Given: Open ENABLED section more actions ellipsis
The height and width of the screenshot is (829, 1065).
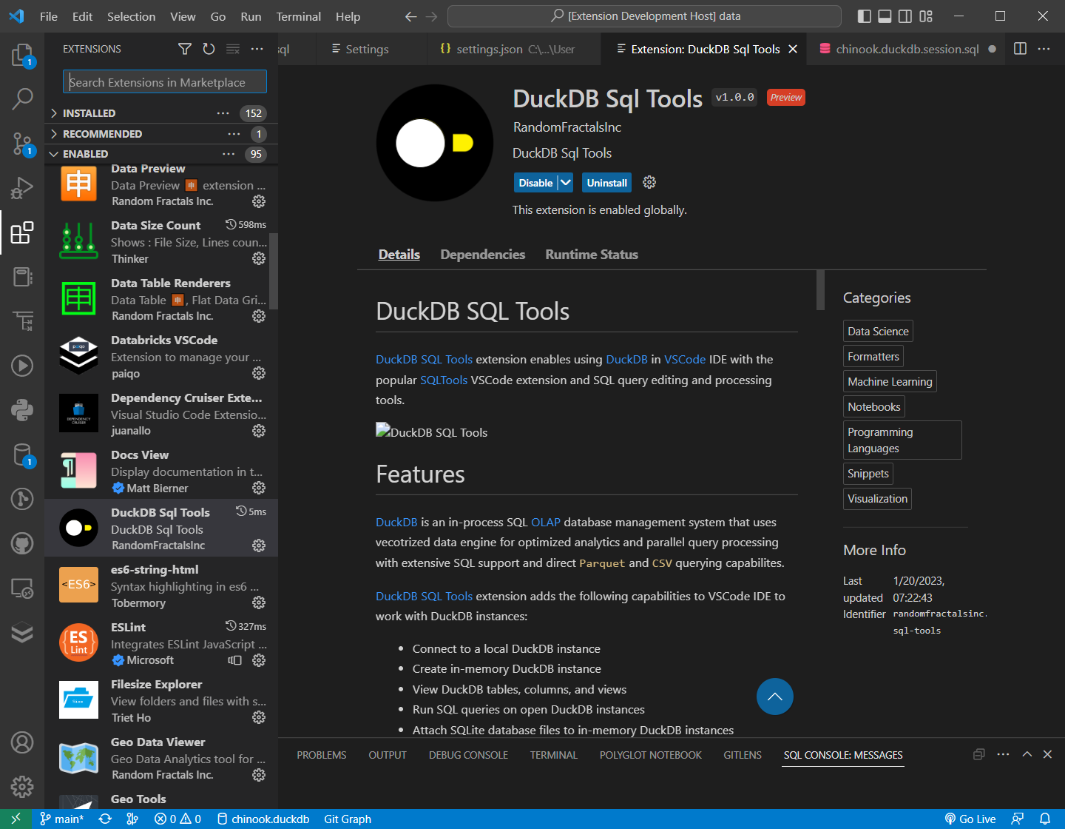Looking at the screenshot, I should [229, 154].
